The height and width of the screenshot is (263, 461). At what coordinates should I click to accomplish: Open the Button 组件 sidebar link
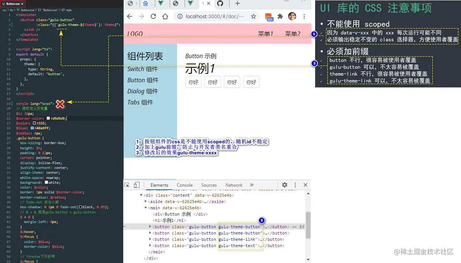pos(143,80)
